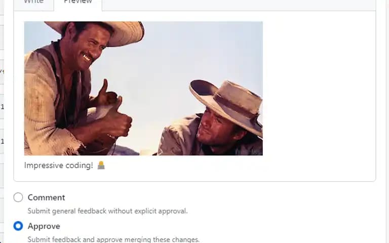The image size is (389, 243).
Task: Click the 'Comment' option label
Action: 47,197
